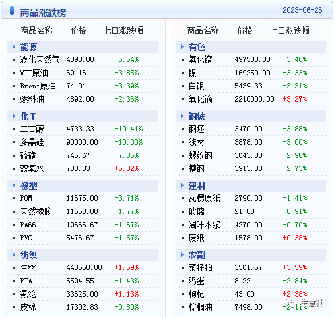Click 废纸 change value +0.38%
334x317 pixels.
pyautogui.click(x=295, y=238)
